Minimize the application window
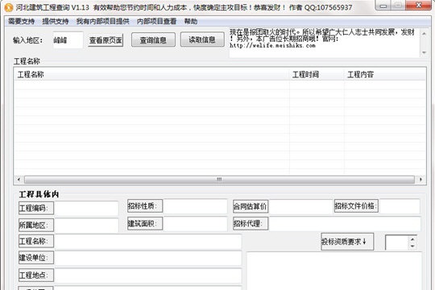The width and height of the screenshot is (435, 290). (x=383, y=6)
